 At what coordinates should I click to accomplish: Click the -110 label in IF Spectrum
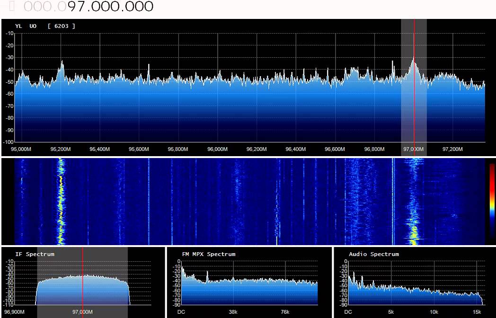point(8,305)
